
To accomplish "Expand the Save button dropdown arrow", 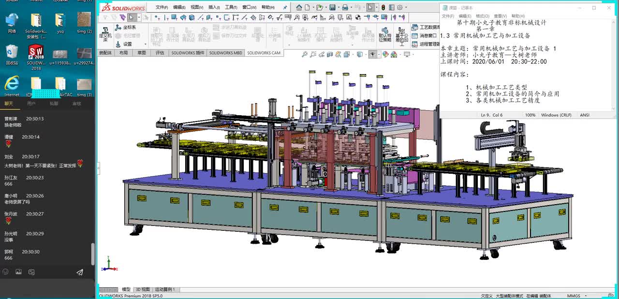I will [x=338, y=7].
